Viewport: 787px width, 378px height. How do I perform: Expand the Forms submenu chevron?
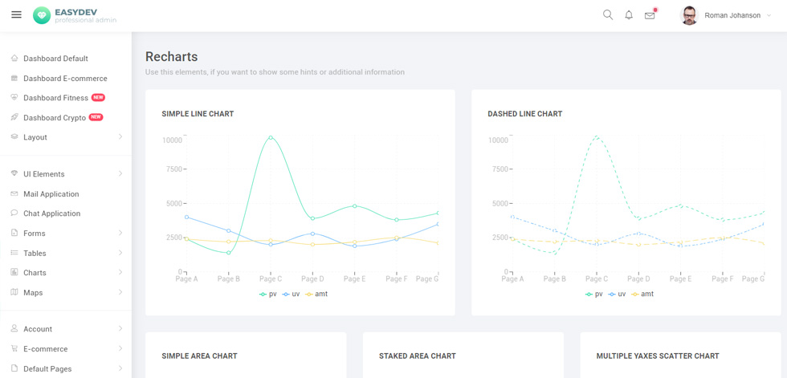pos(120,233)
